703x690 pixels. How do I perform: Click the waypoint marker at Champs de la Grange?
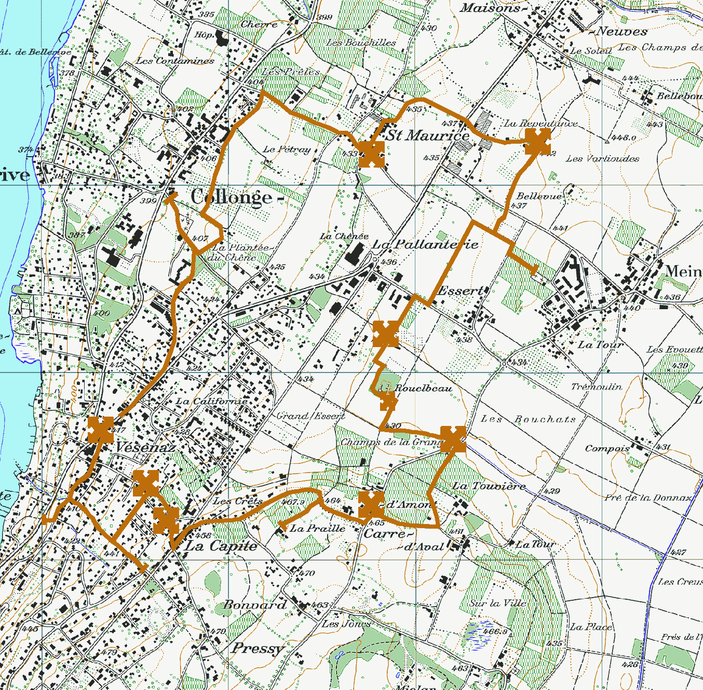pyautogui.click(x=453, y=439)
